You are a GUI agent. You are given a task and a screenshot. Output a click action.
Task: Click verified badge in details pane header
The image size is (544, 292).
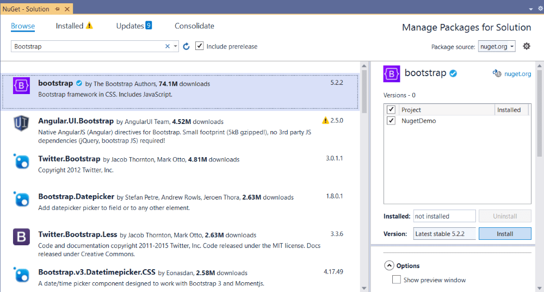(x=453, y=73)
